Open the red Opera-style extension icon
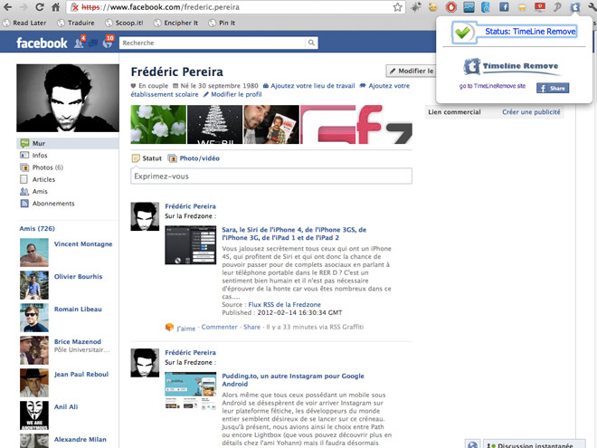The width and height of the screenshot is (597, 448). tap(450, 7)
